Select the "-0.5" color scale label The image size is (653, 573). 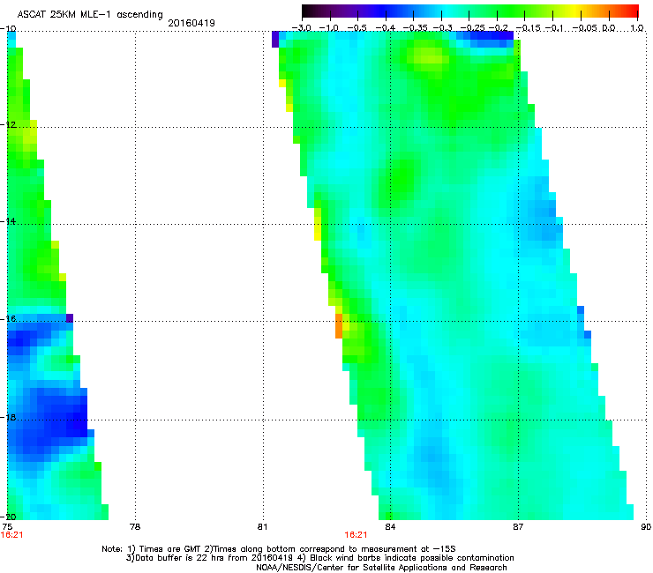(357, 28)
